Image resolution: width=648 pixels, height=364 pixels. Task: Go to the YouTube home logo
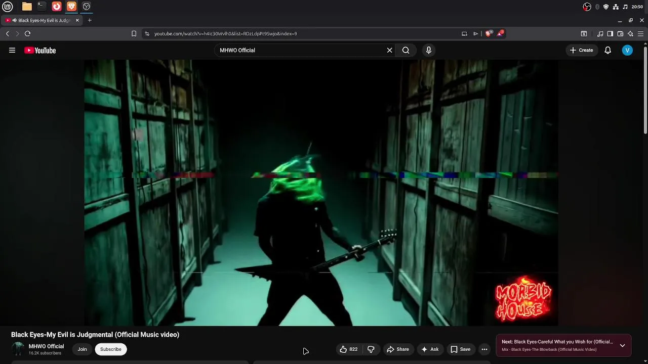pos(40,50)
